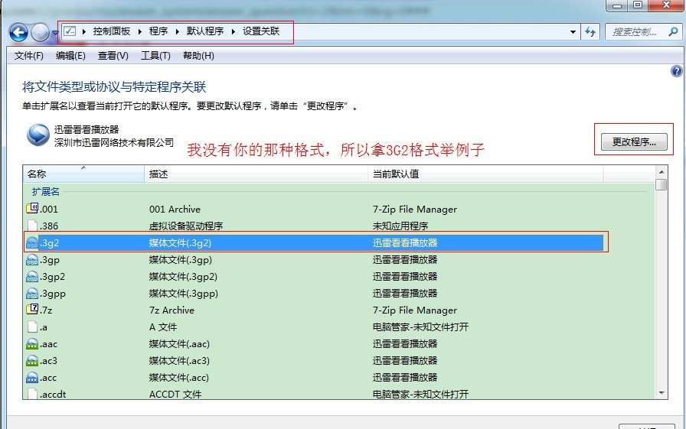This screenshot has width=686, height=429.
Task: Select 程序 in the address breadcrumb
Action: tap(158, 31)
